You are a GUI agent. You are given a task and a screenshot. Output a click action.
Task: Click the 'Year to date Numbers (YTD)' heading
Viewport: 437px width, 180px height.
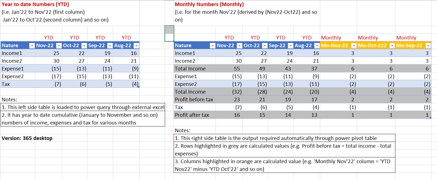coord(35,4)
